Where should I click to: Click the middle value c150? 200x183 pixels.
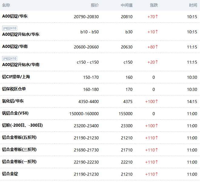pyautogui.click(x=128, y=62)
